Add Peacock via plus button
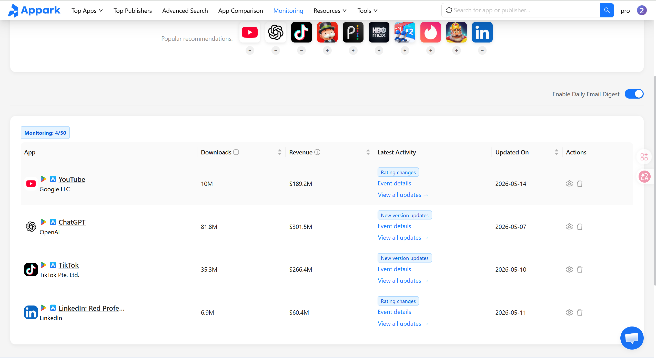Image resolution: width=656 pixels, height=358 pixels. [x=353, y=50]
